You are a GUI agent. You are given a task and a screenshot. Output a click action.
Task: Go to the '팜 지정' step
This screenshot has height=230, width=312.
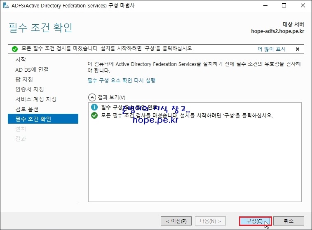click(x=24, y=80)
